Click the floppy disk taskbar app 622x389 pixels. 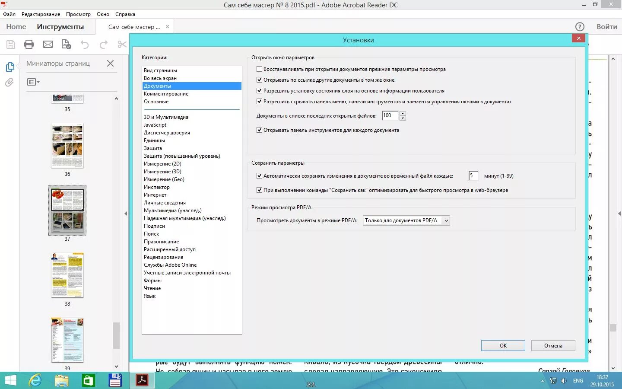[115, 380]
